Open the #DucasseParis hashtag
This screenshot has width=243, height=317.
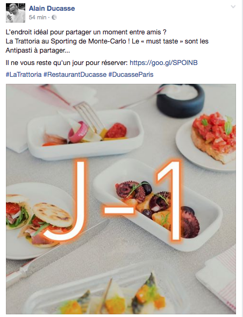(x=131, y=74)
